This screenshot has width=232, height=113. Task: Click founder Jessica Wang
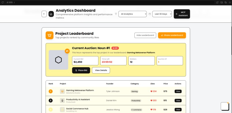coord(113,110)
